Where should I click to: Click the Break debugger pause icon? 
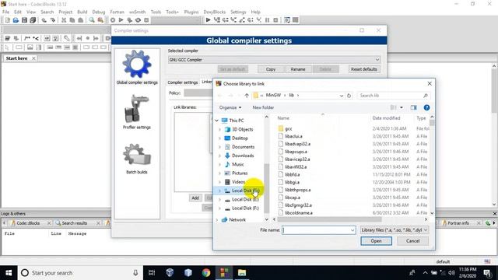coord(267,20)
